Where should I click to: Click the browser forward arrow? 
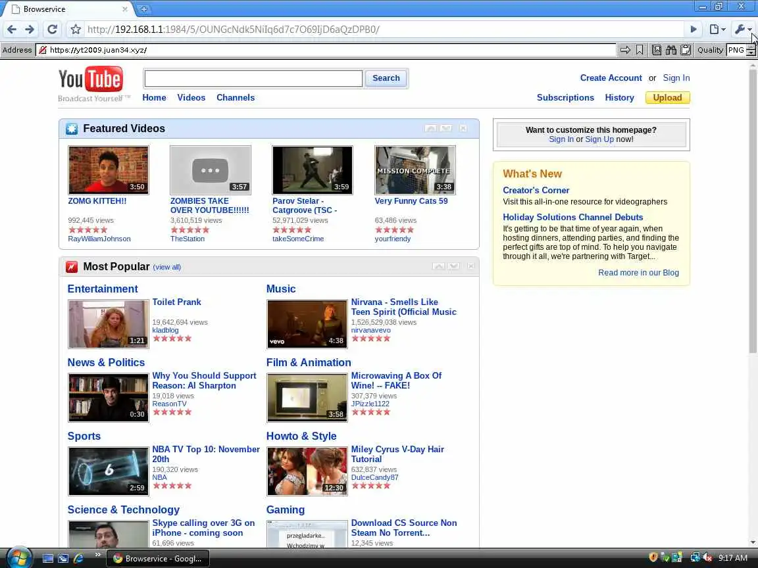[30, 30]
